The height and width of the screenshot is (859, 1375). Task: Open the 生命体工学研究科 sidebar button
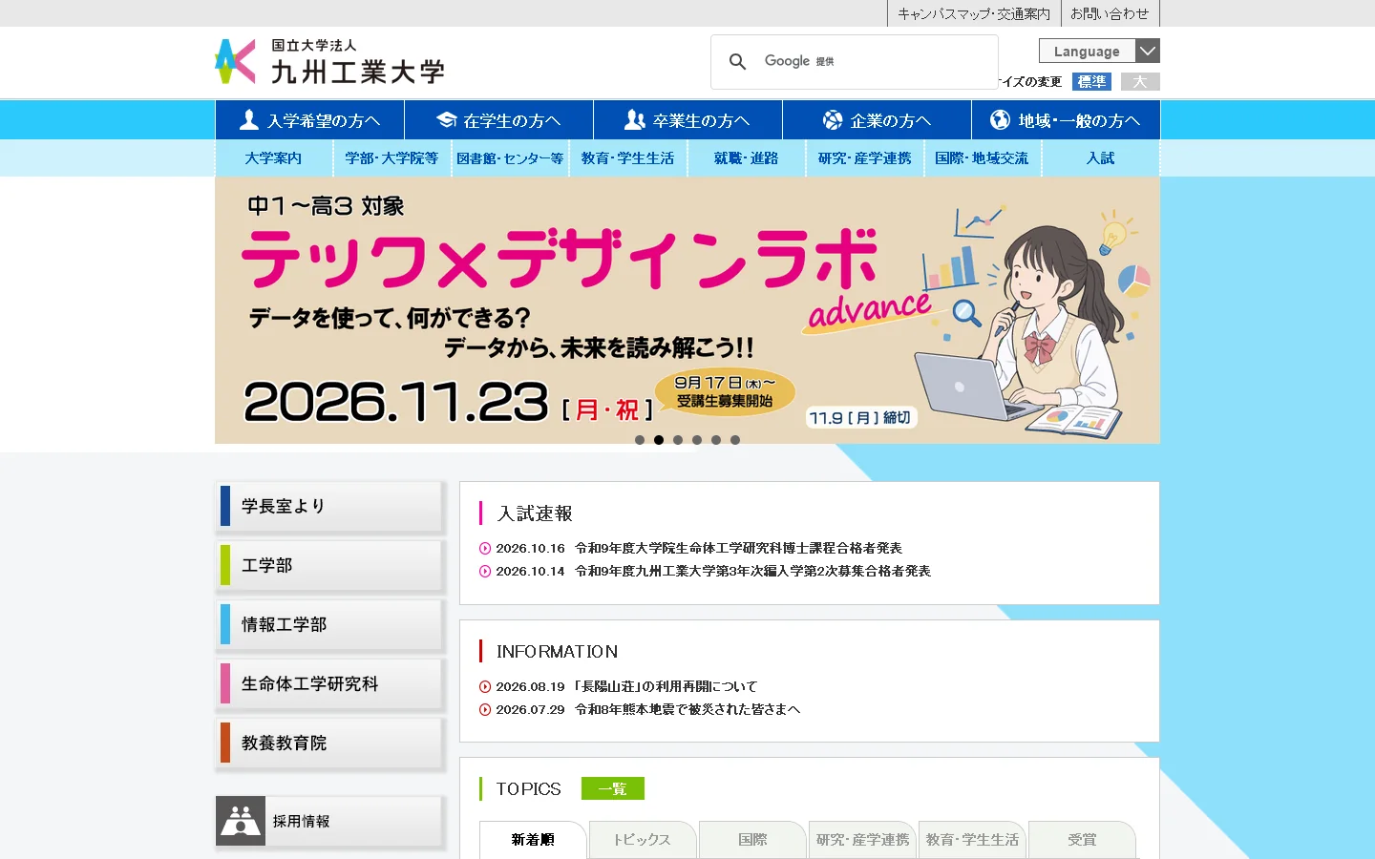coord(330,683)
